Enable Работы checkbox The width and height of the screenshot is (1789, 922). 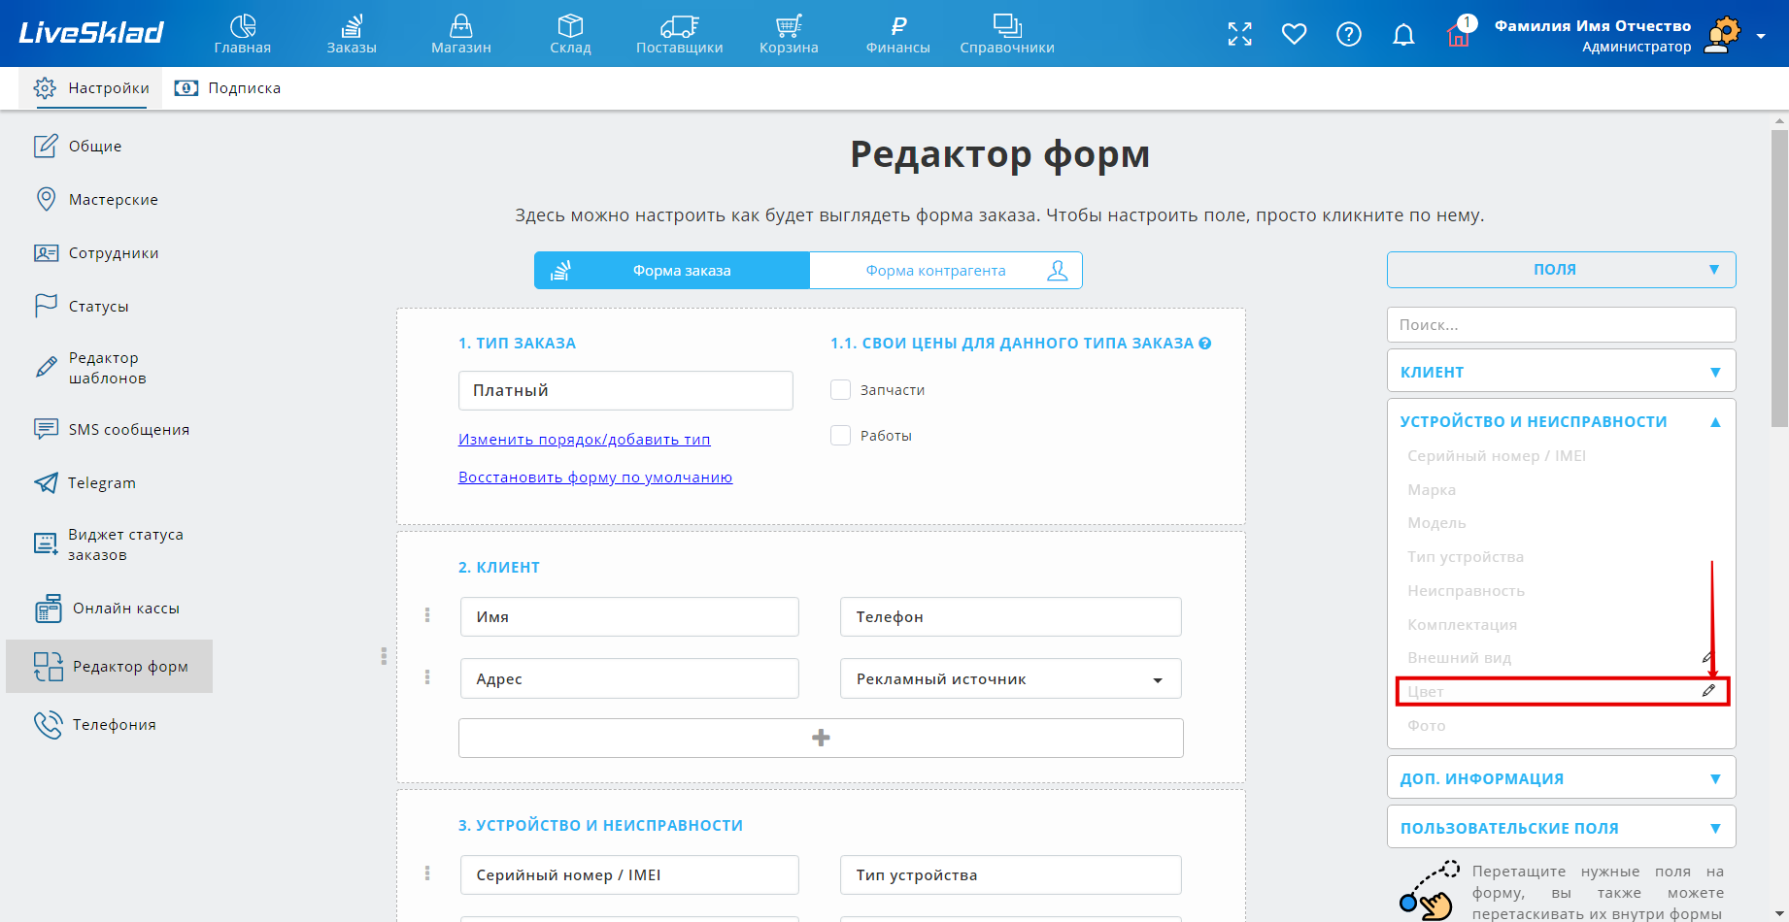pyautogui.click(x=841, y=435)
